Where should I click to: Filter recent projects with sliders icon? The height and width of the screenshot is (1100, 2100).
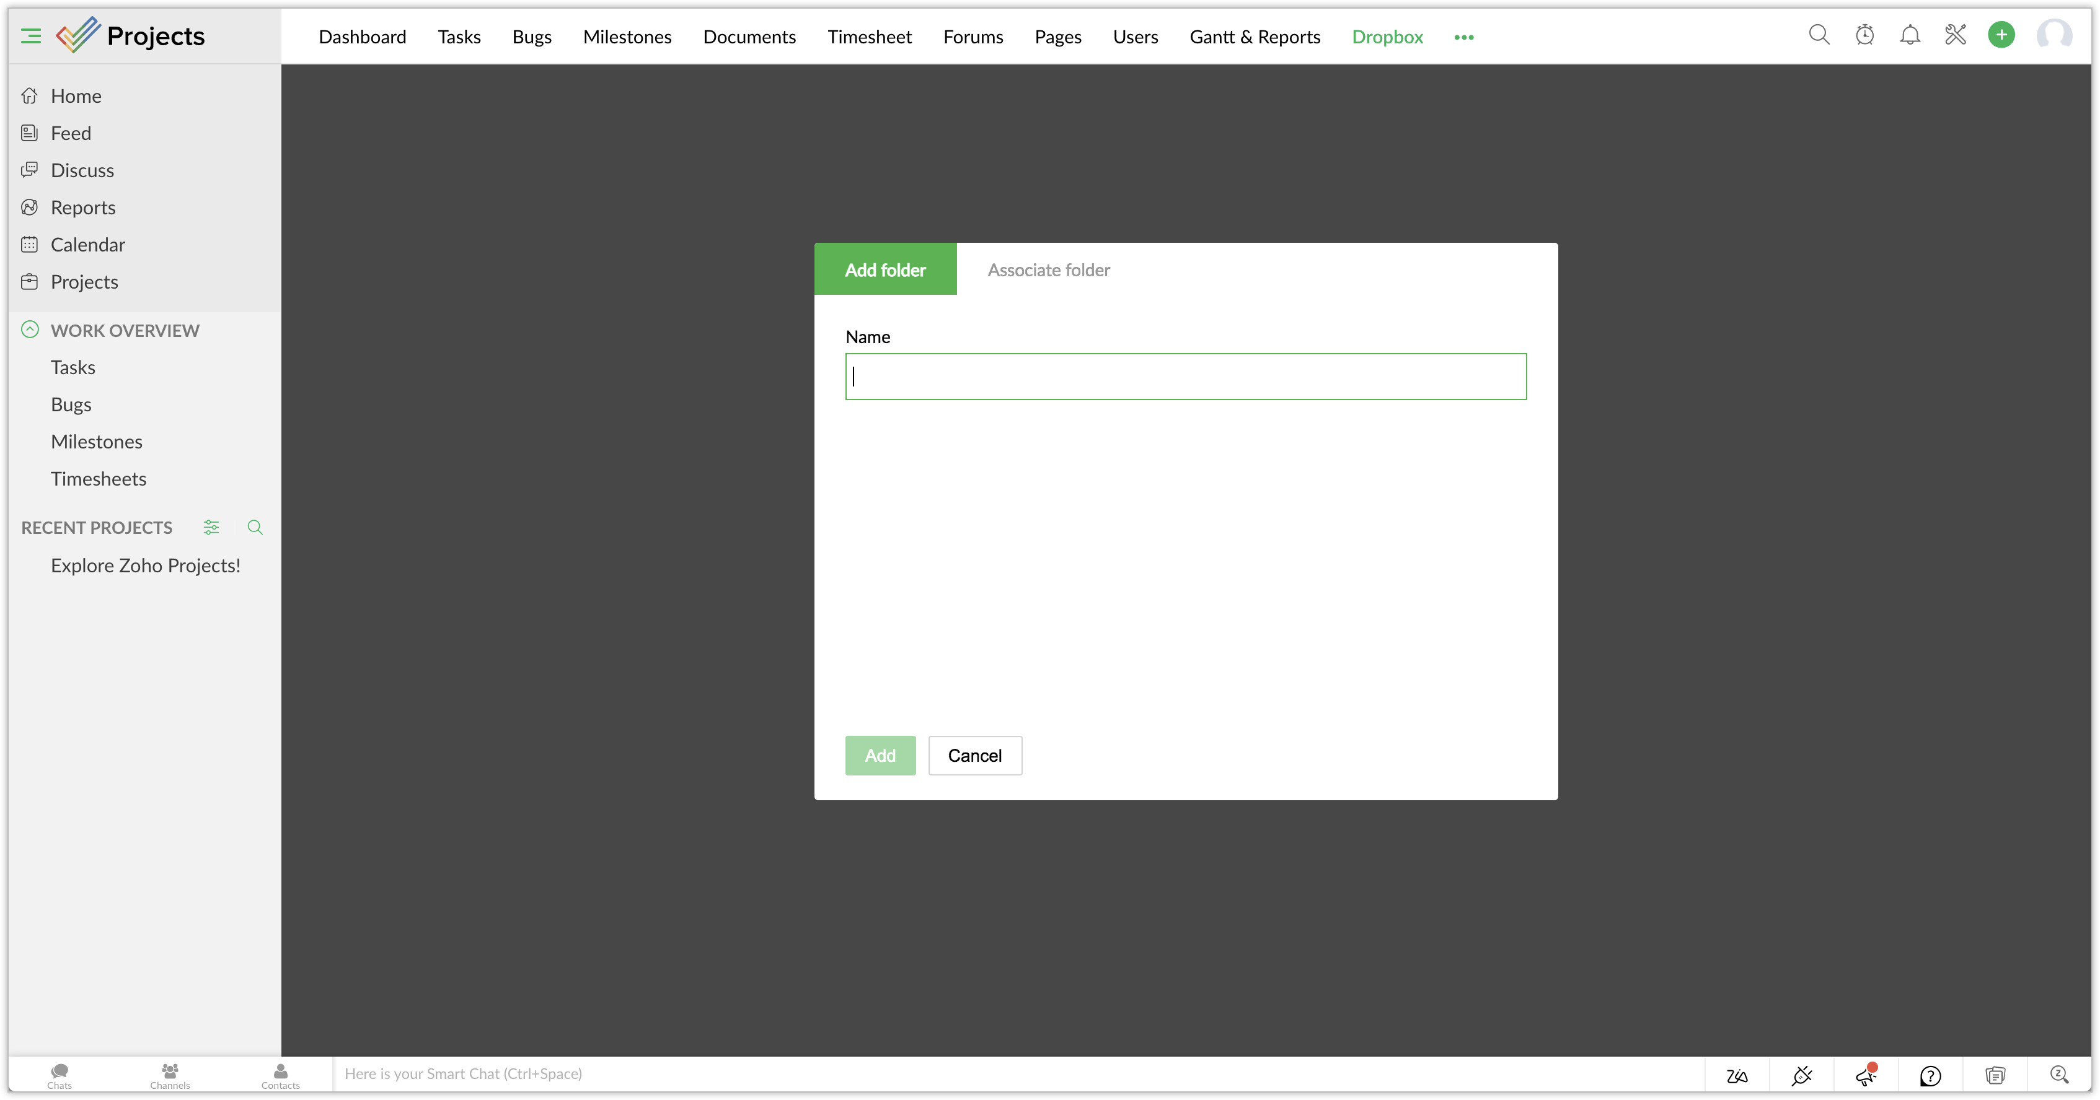point(211,527)
